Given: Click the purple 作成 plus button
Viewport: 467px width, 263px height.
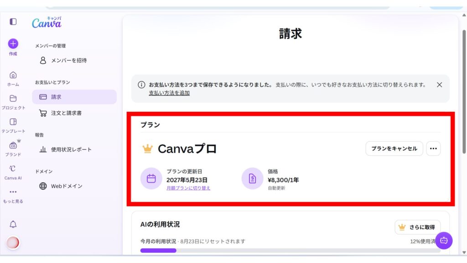Looking at the screenshot, I should click(13, 44).
